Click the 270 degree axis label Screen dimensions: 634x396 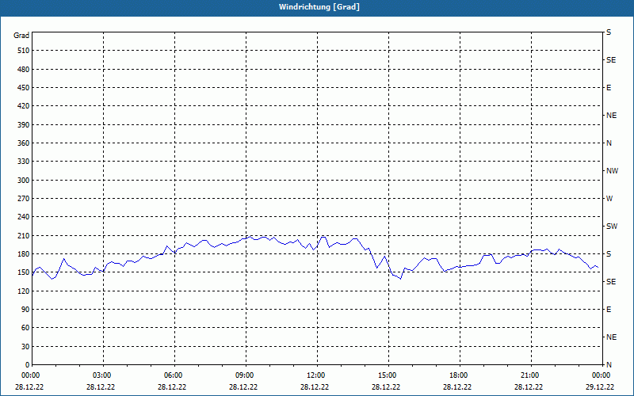point(24,199)
